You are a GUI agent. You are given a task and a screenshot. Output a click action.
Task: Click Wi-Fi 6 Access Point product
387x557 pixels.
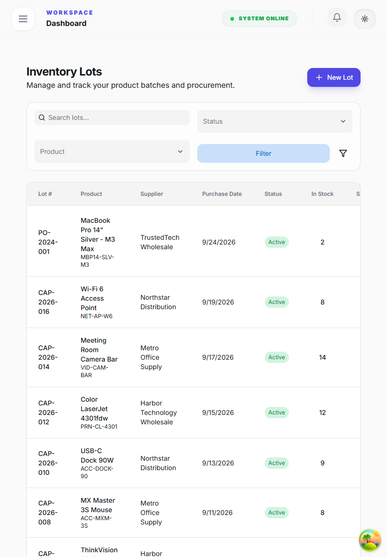point(93,298)
